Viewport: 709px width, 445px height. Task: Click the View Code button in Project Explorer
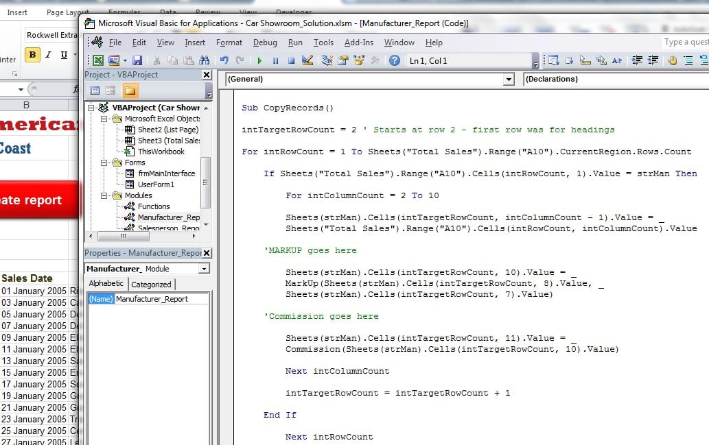pos(95,90)
